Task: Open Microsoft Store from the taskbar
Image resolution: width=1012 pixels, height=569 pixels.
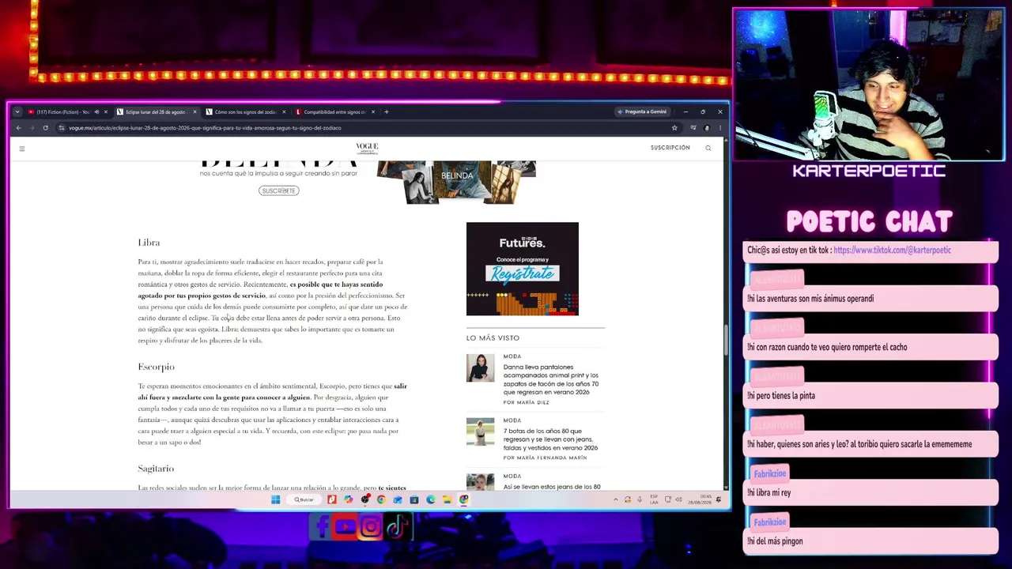Action: [414, 499]
